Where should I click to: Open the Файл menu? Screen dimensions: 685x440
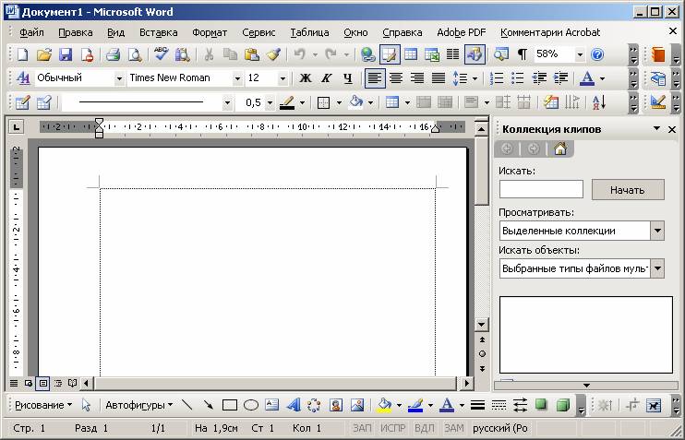pyautogui.click(x=31, y=32)
